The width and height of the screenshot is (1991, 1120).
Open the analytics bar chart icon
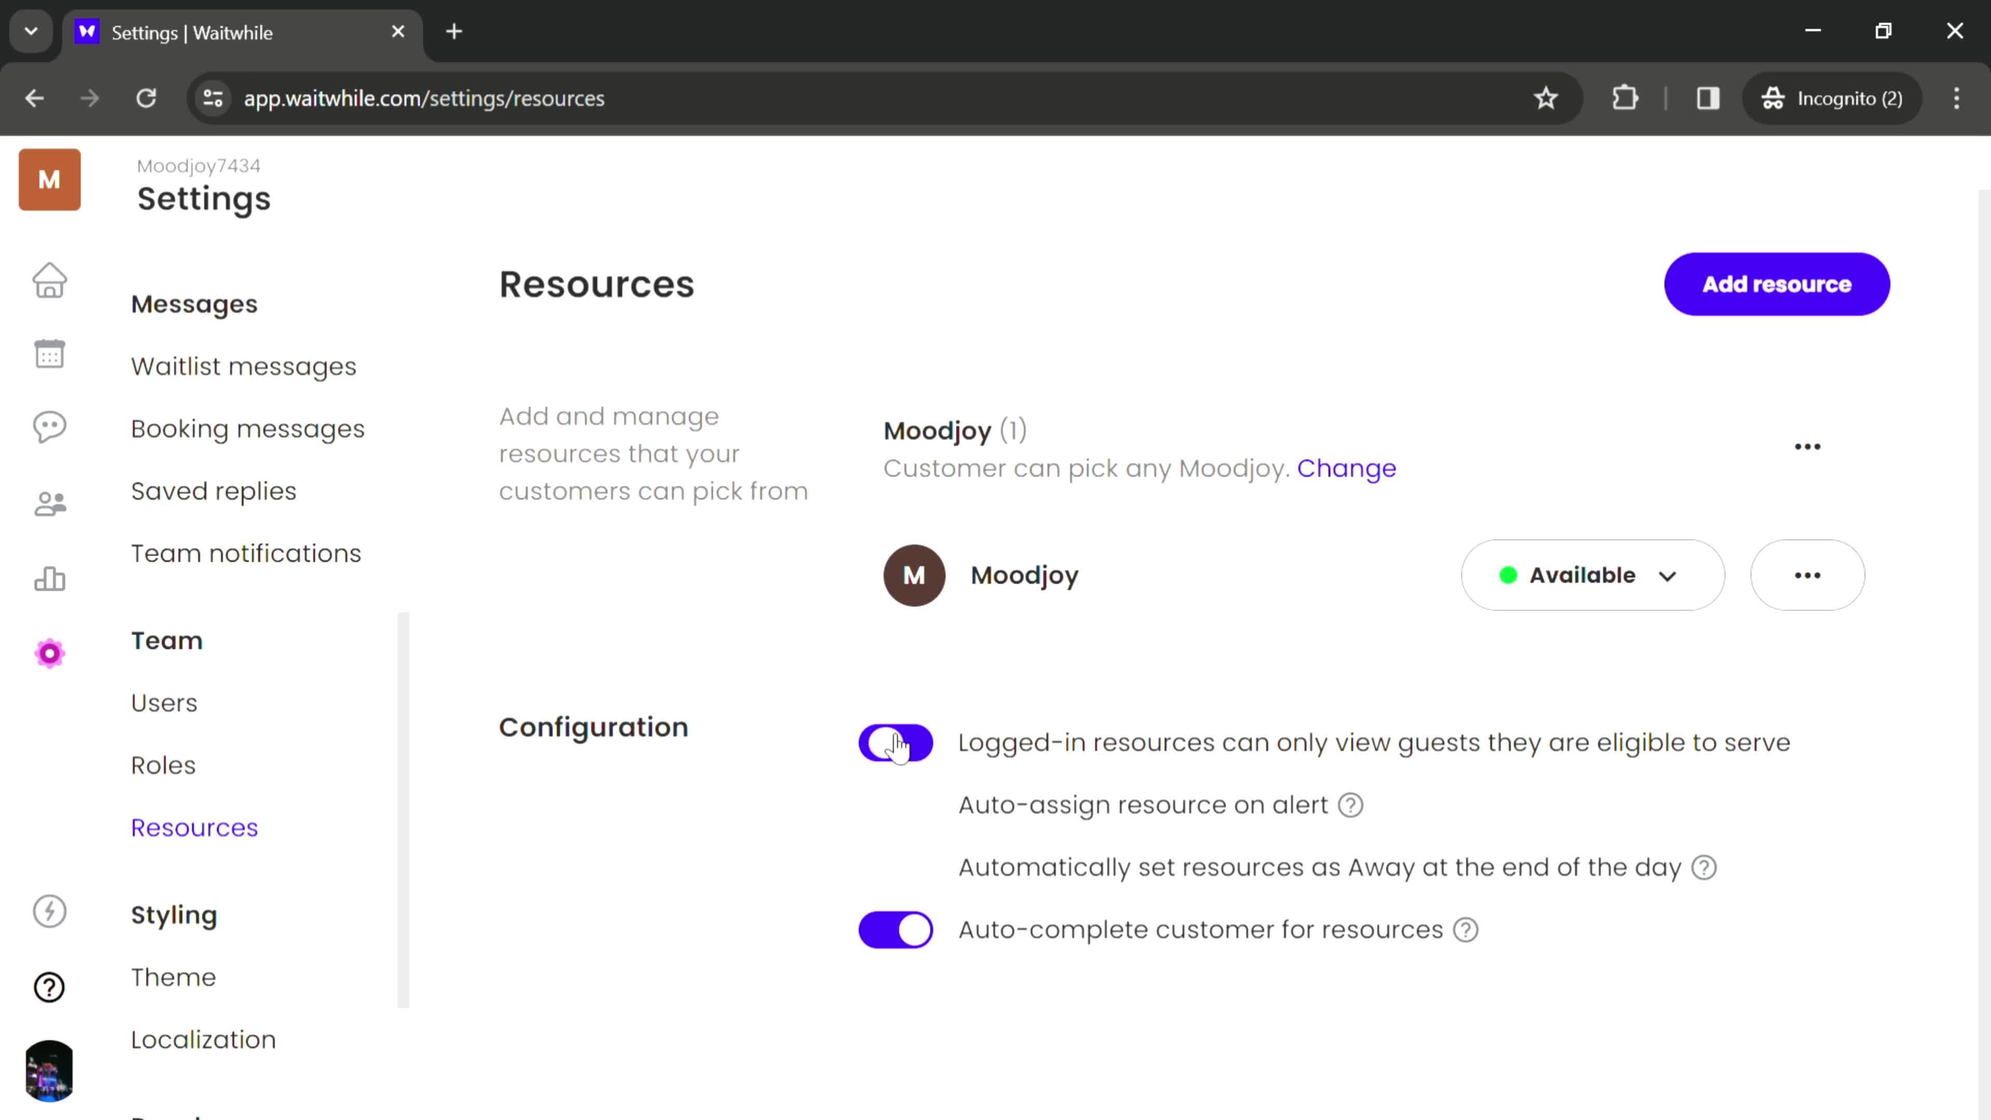click(49, 578)
